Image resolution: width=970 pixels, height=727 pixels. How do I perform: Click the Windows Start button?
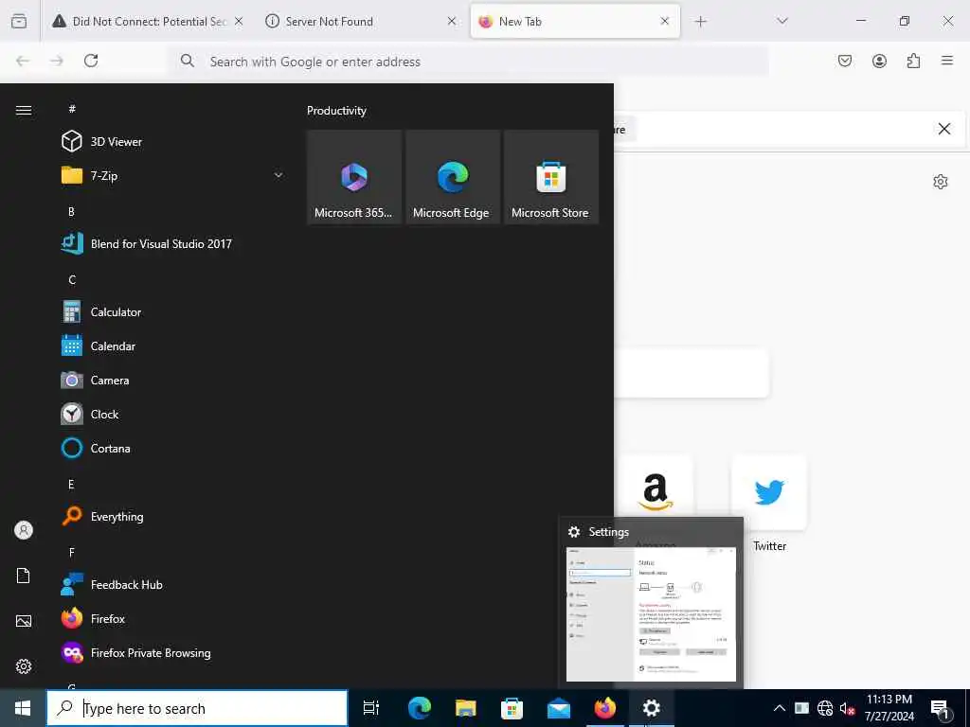[x=23, y=708]
